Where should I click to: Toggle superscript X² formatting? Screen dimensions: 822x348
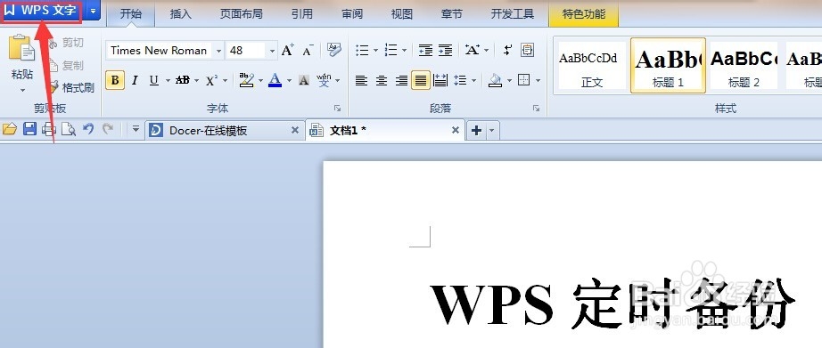(212, 81)
